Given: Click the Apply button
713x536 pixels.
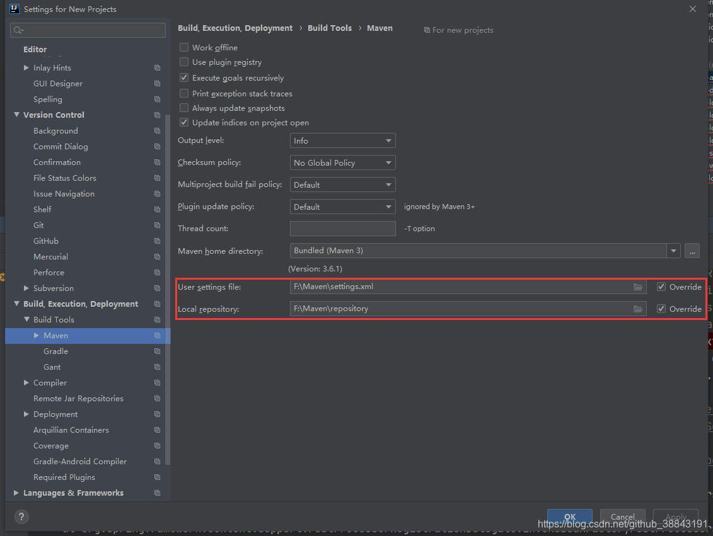Looking at the screenshot, I should [x=676, y=517].
